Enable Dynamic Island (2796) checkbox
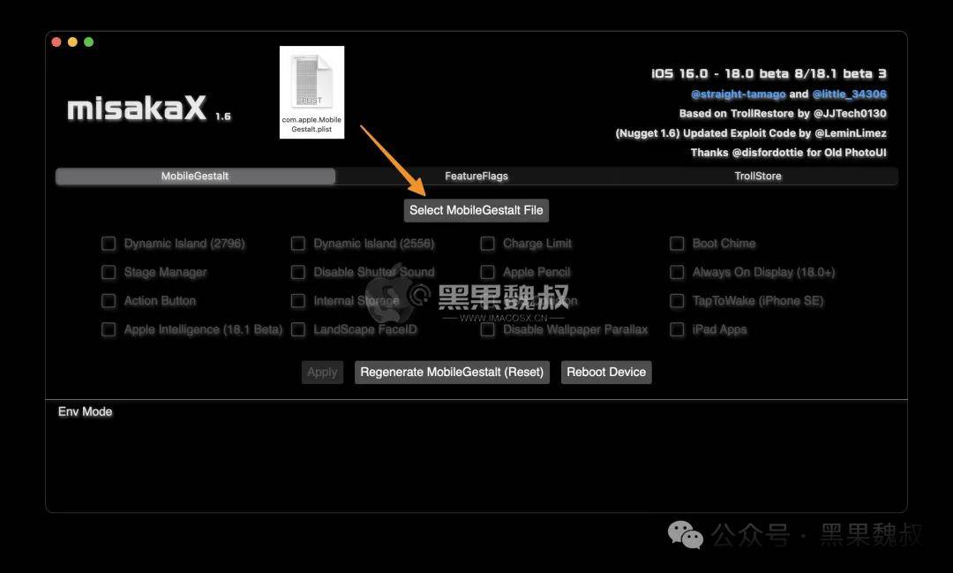Viewport: 953px width, 573px height. (x=109, y=244)
